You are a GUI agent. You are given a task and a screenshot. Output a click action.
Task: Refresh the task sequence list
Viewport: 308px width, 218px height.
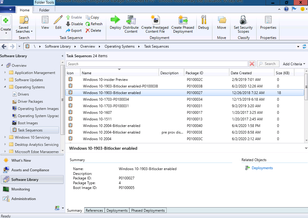tap(94, 24)
